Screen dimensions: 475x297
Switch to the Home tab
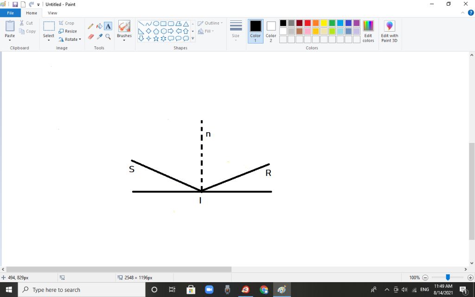click(x=32, y=13)
